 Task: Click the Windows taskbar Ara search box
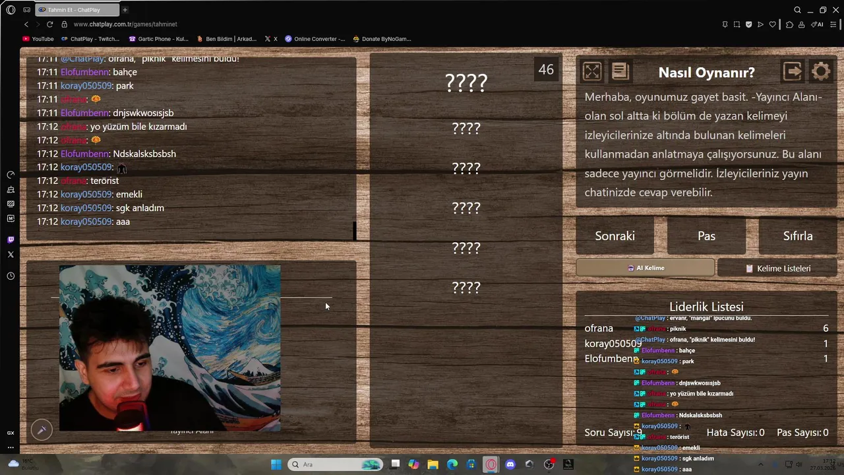click(335, 464)
